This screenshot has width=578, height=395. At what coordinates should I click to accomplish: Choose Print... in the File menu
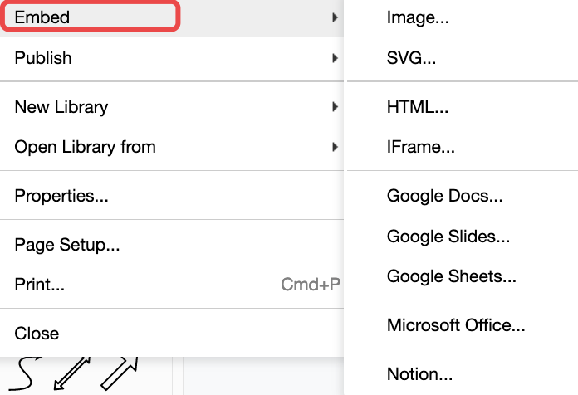coord(40,285)
